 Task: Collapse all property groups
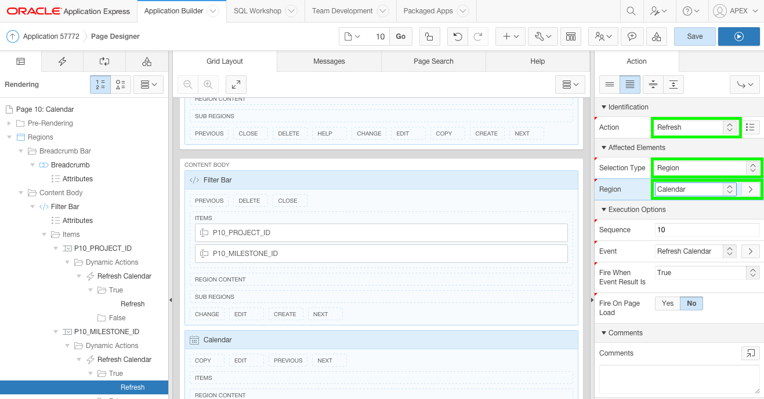pyautogui.click(x=653, y=85)
